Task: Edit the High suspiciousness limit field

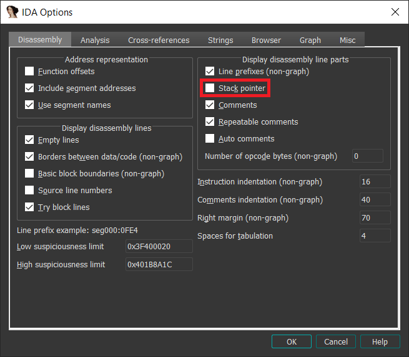Action: 159,264
